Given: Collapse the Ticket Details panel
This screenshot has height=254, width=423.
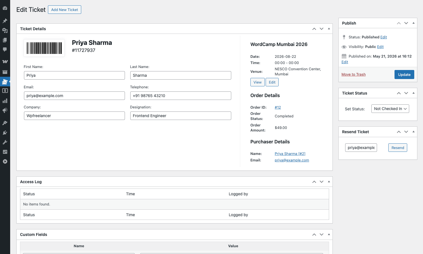Looking at the screenshot, I should tap(329, 29).
